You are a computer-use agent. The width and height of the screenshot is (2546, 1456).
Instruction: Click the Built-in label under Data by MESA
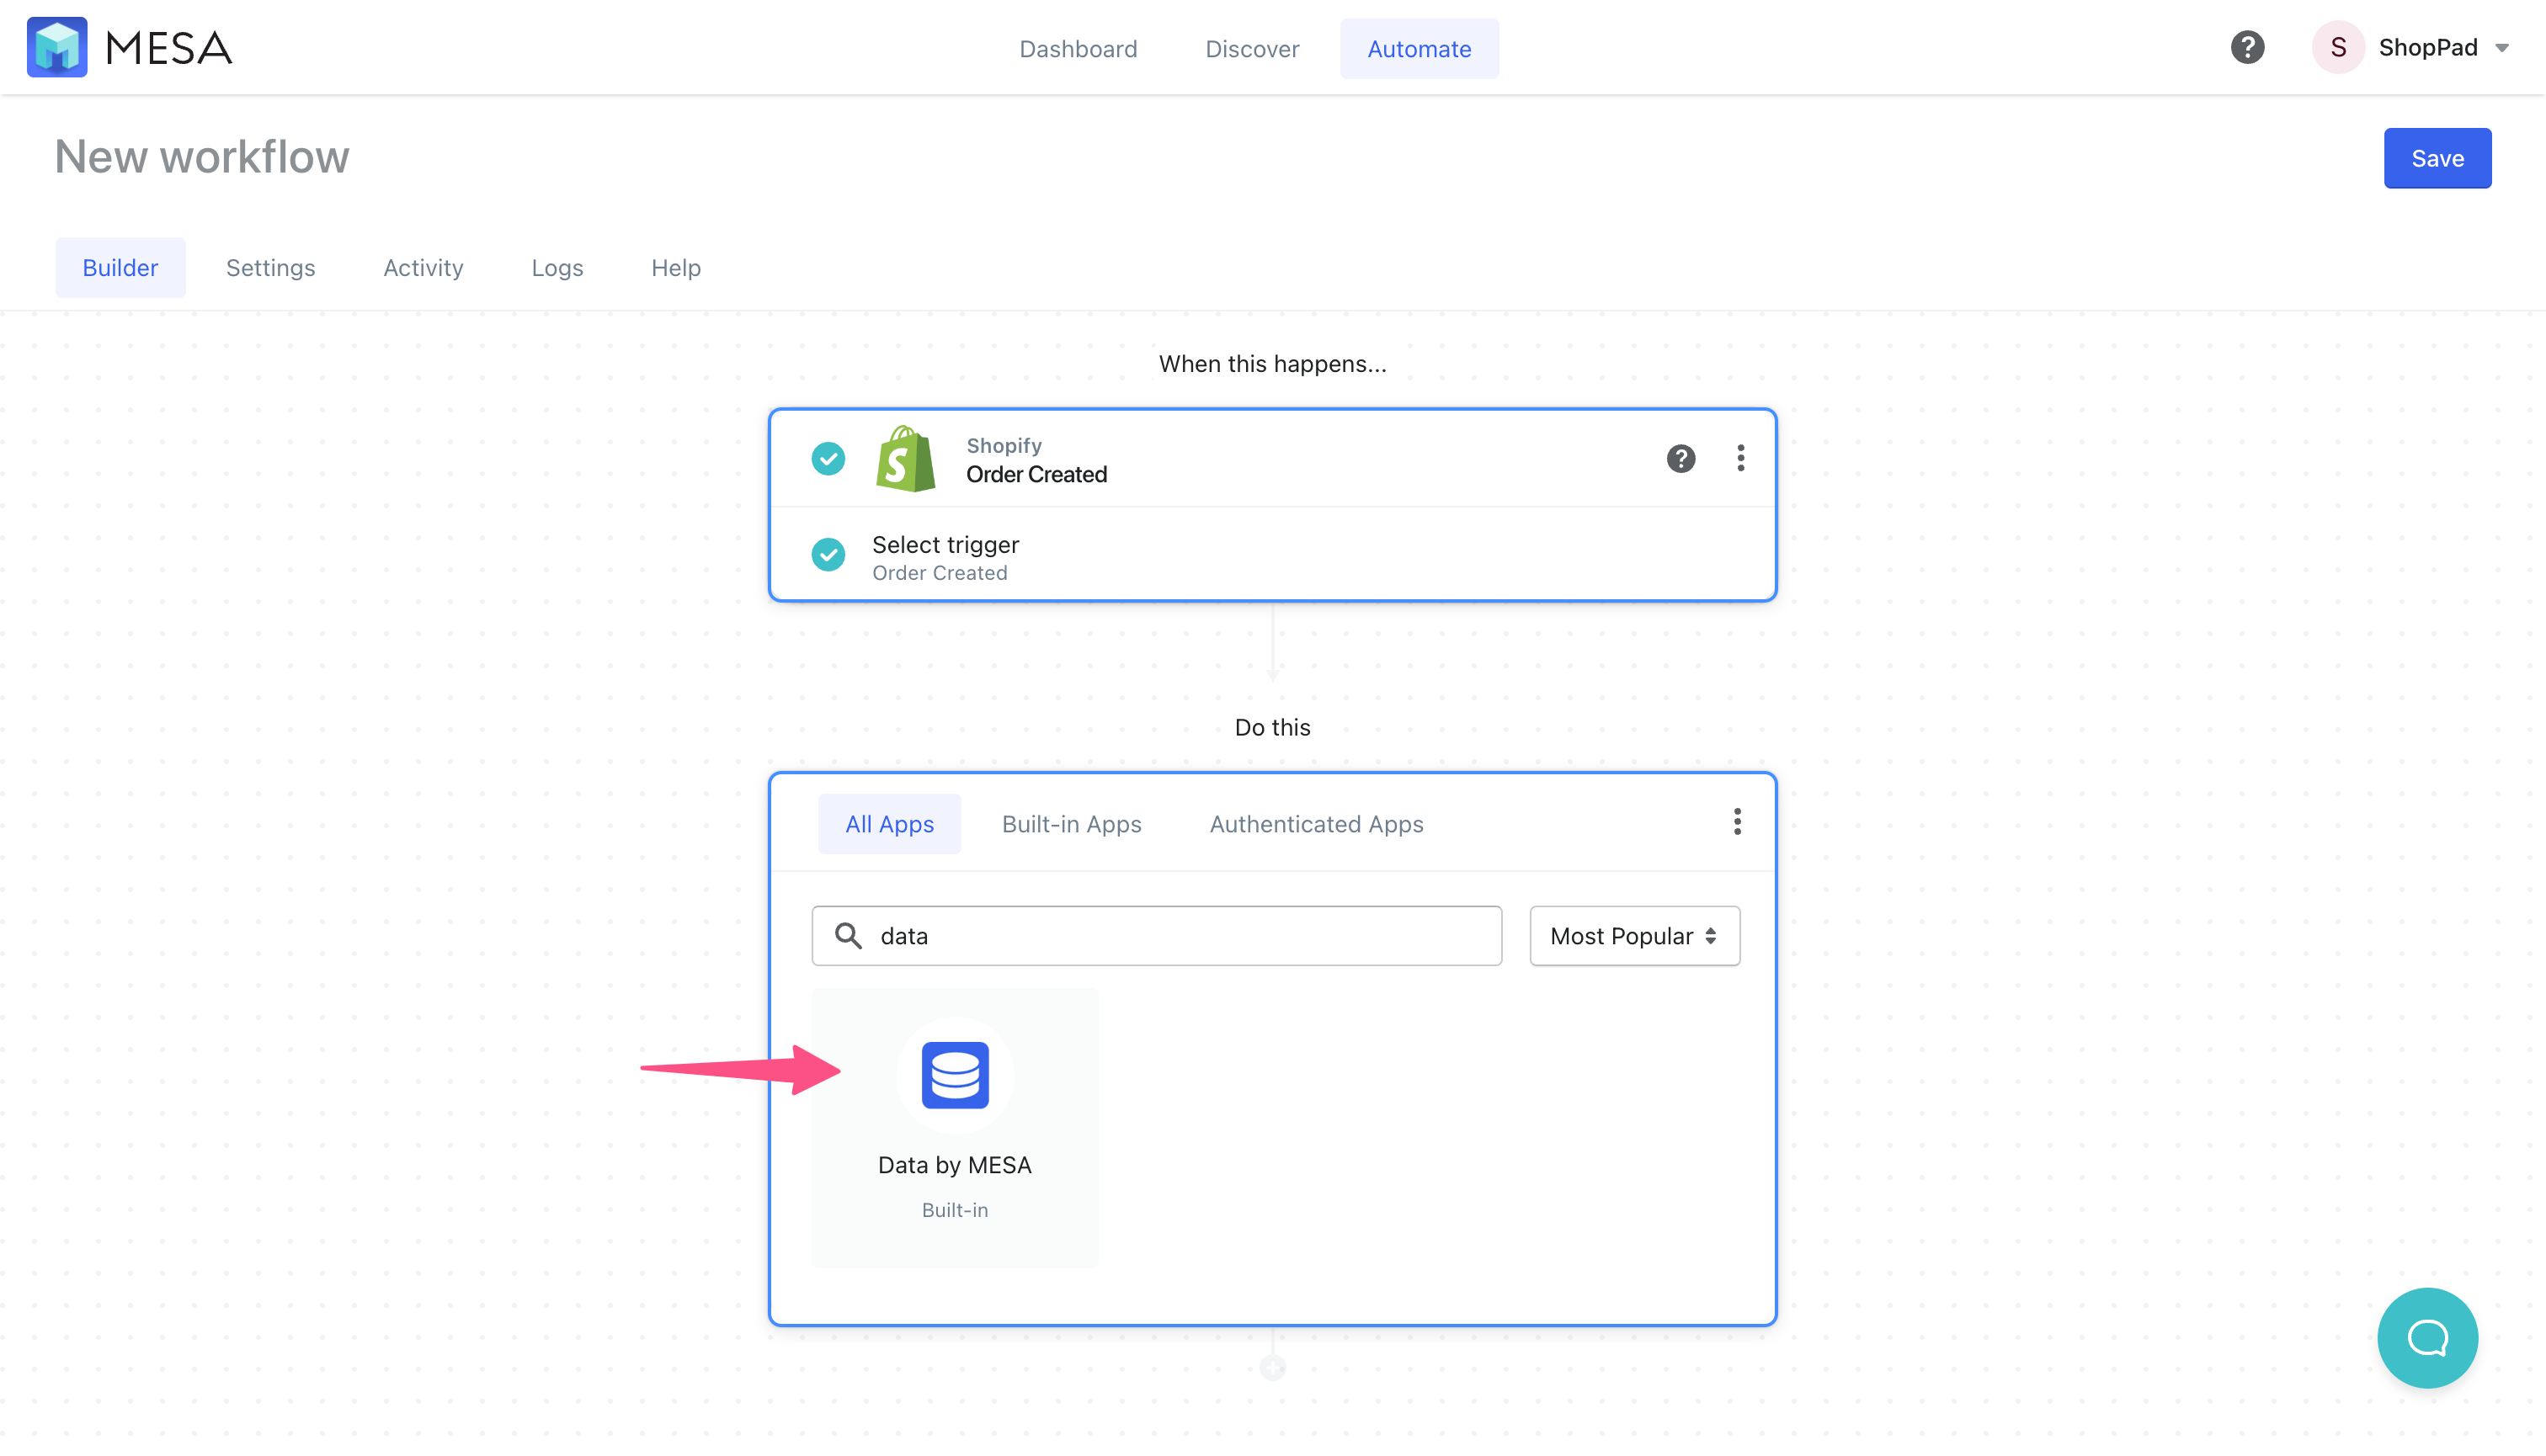click(x=956, y=1210)
